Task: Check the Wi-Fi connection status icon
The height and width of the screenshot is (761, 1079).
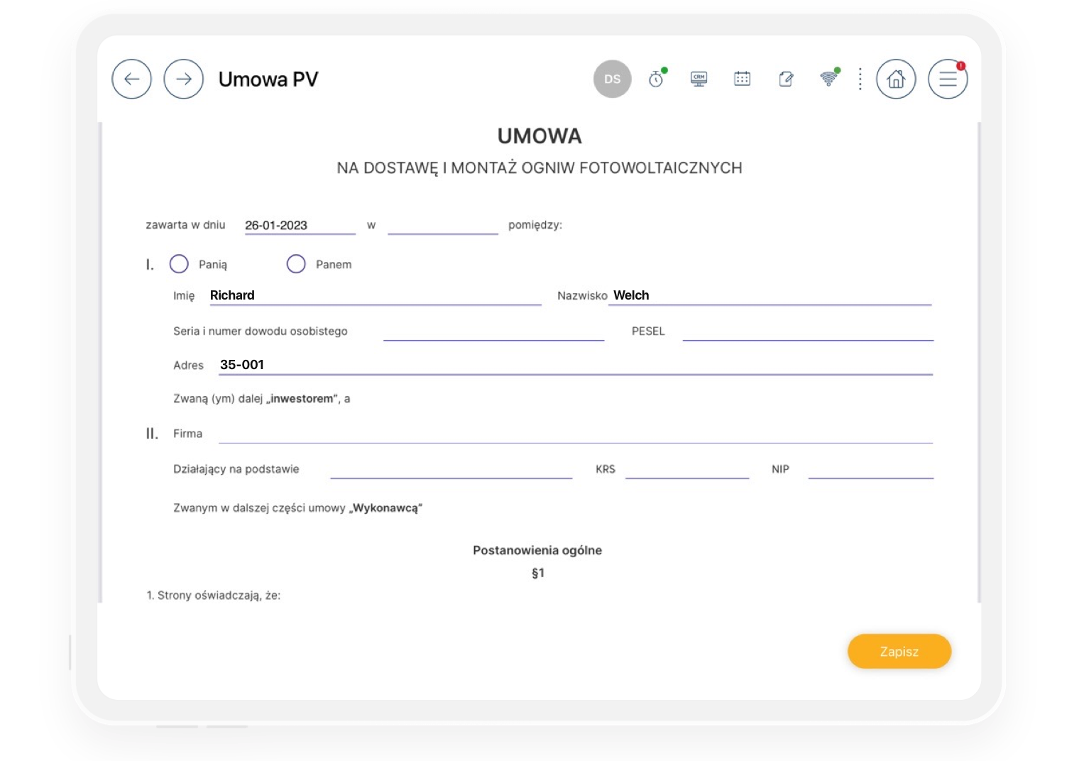Action: click(828, 78)
